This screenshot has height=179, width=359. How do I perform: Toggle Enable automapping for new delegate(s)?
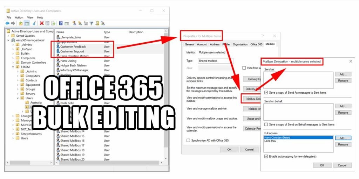coord(266,156)
